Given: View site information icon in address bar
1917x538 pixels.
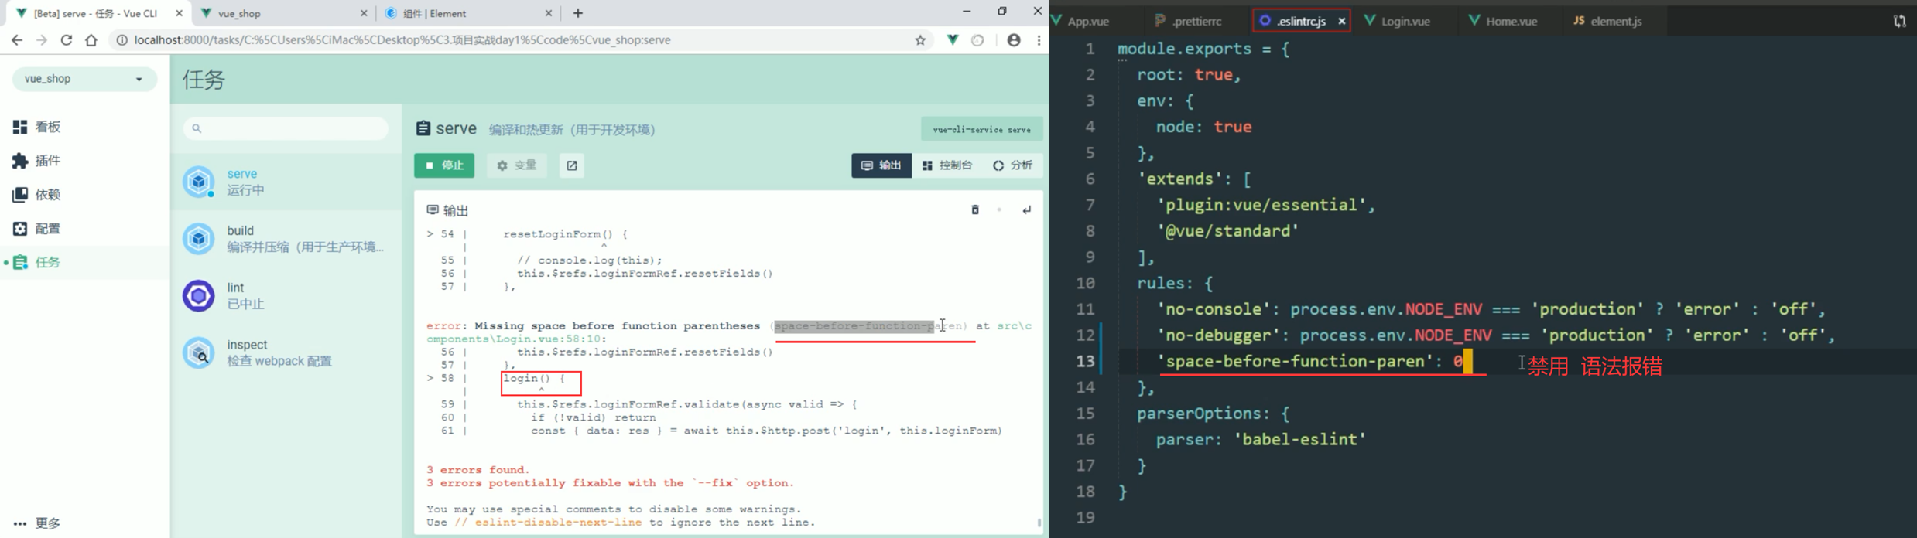Looking at the screenshot, I should tap(122, 40).
